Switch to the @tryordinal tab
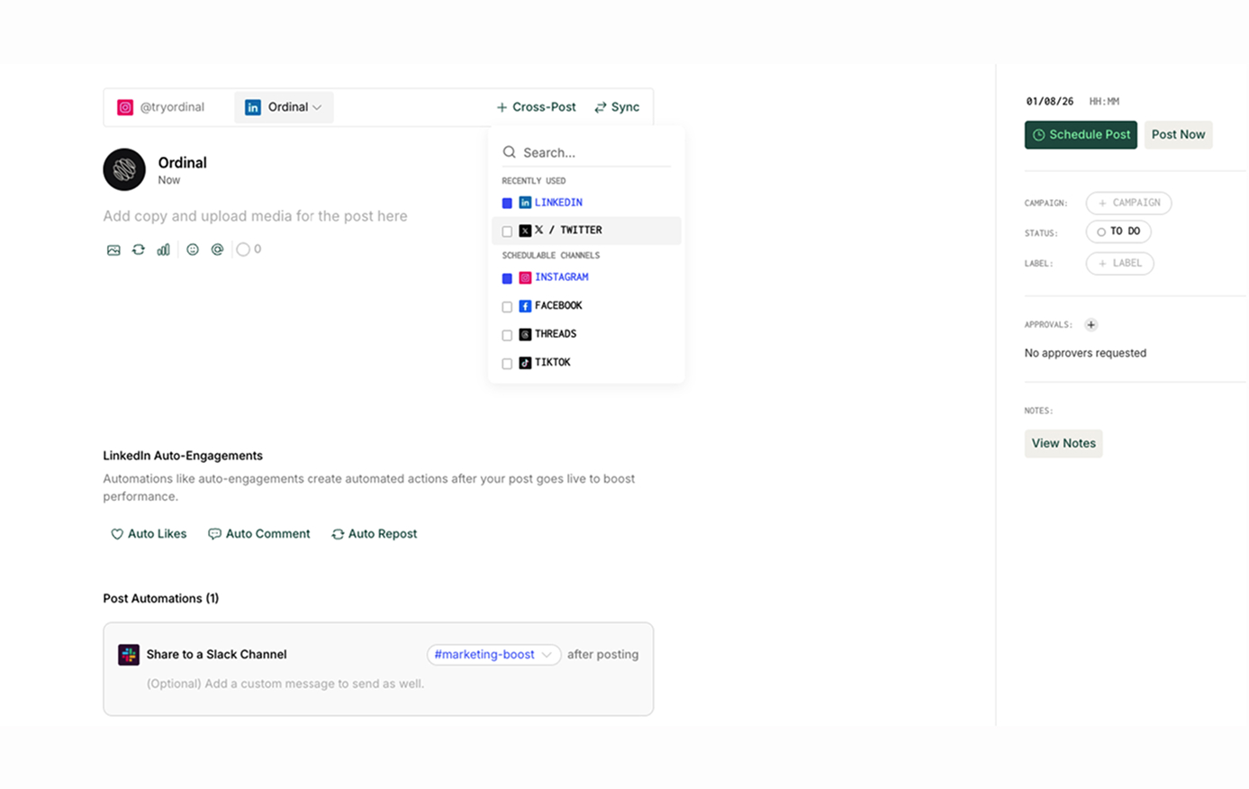This screenshot has height=789, width=1249. [162, 107]
